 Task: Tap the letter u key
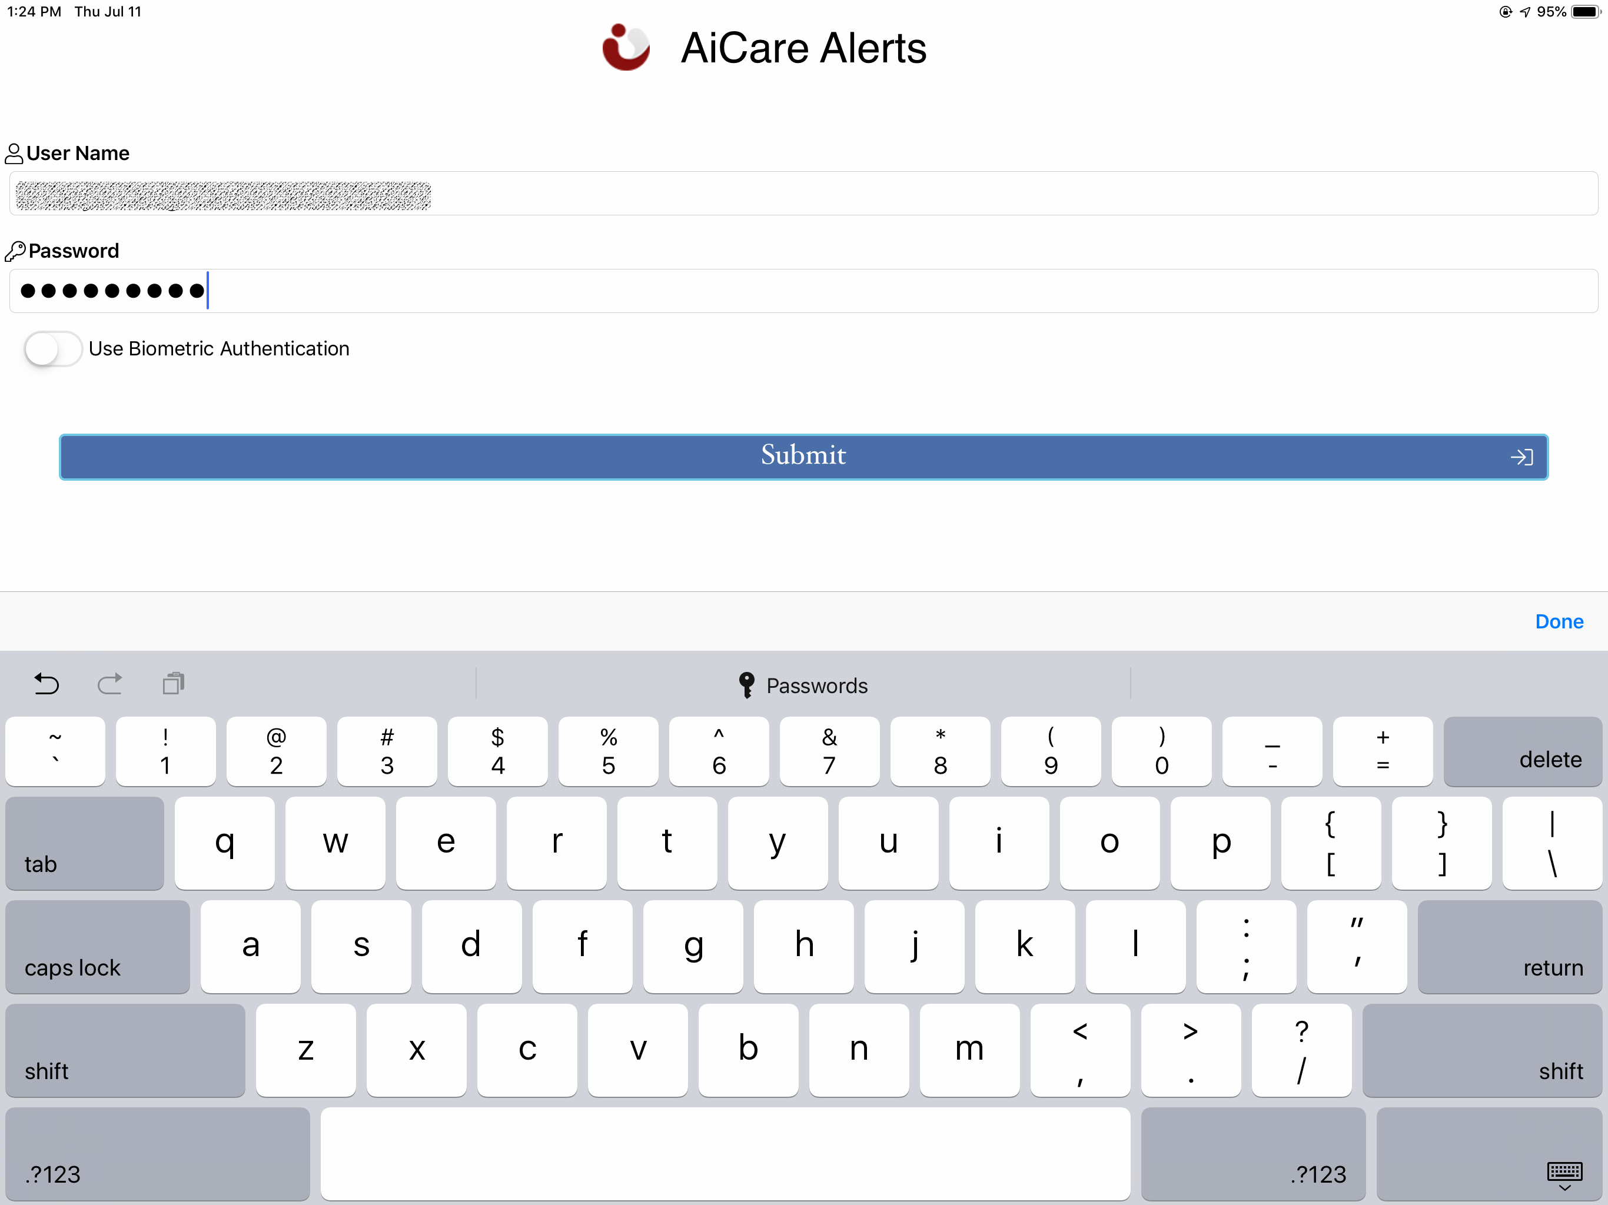888,843
